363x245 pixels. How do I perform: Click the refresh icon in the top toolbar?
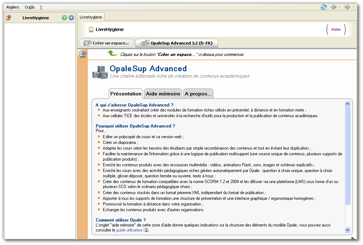pyautogui.click(x=324, y=7)
